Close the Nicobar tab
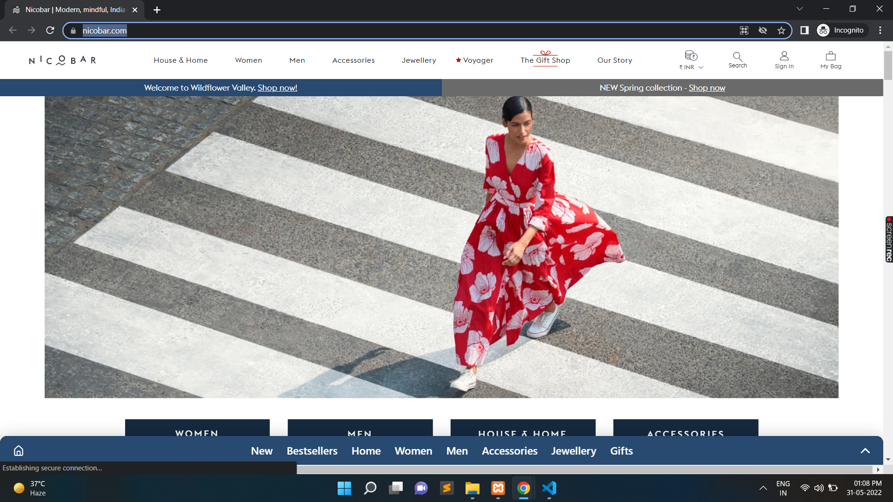This screenshot has height=502, width=893. [x=135, y=10]
